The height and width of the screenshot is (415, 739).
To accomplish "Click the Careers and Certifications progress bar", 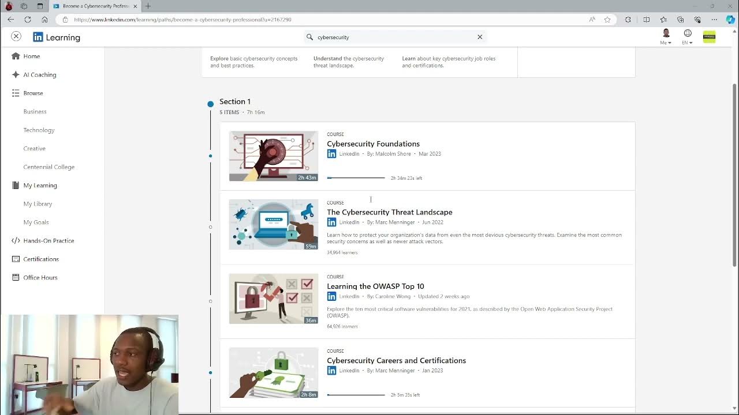I will (x=356, y=395).
